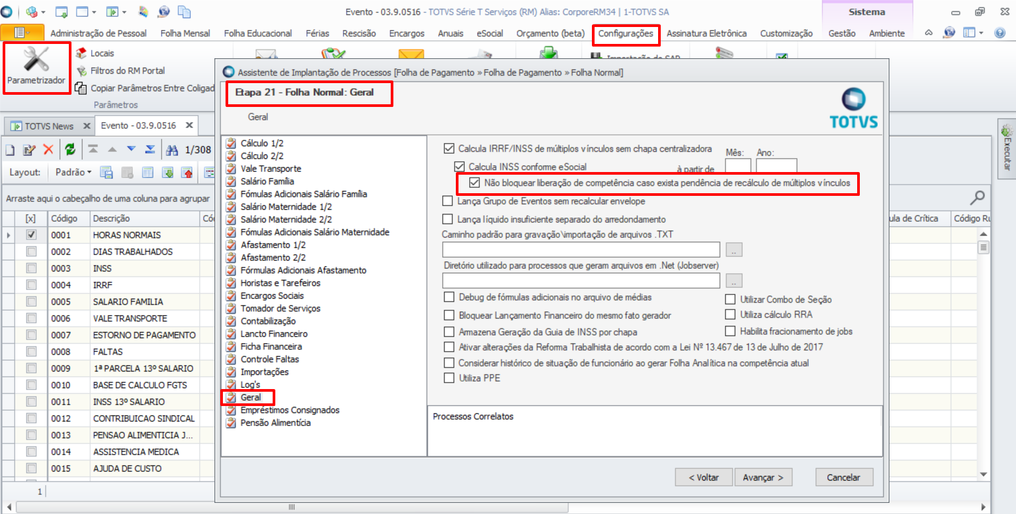Click the edit record pencil icon

pyautogui.click(x=29, y=150)
